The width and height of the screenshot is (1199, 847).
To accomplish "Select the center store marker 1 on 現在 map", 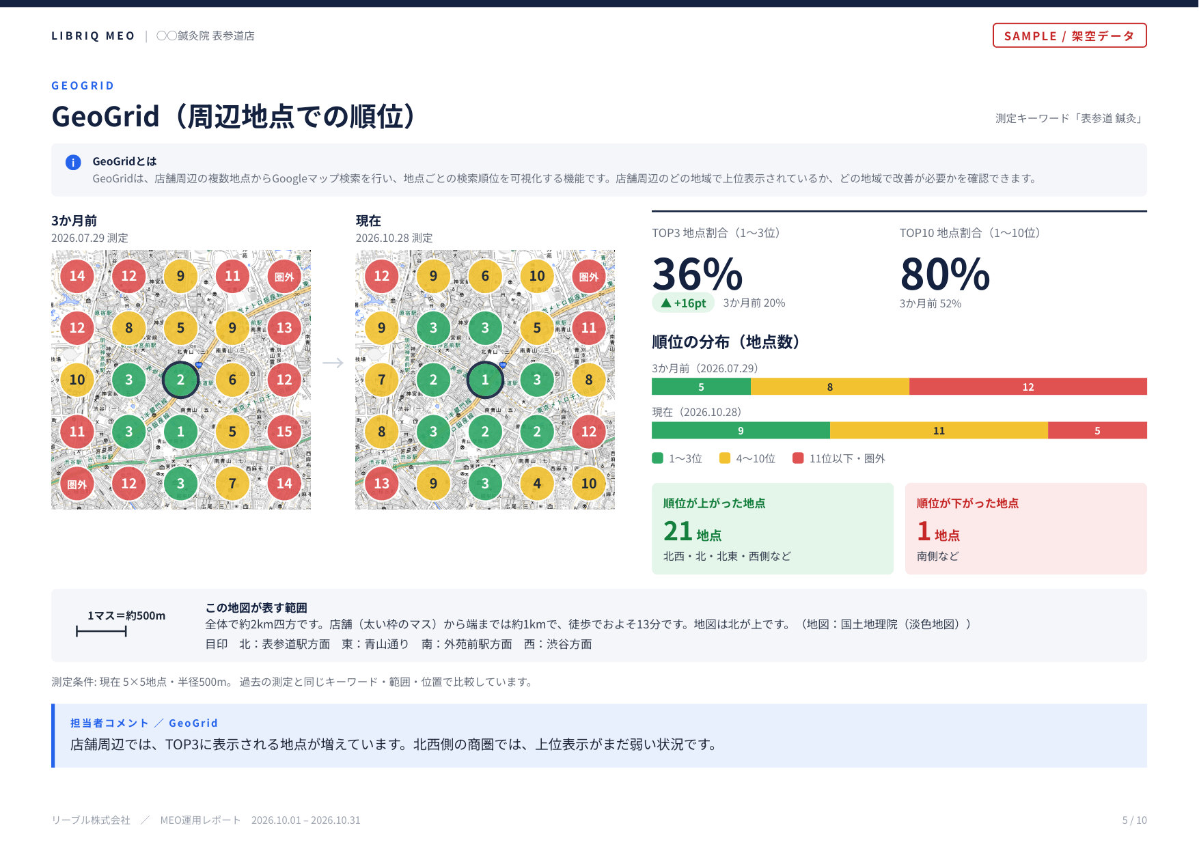I will point(485,380).
